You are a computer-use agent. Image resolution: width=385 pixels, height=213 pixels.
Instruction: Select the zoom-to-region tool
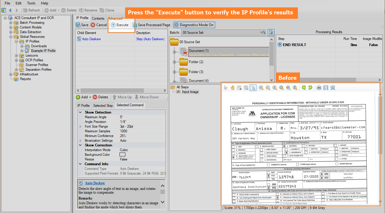click(246, 87)
